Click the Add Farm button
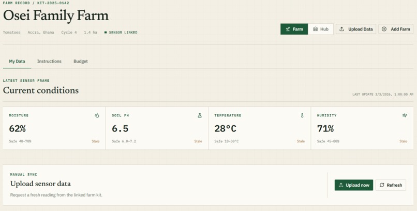The width and height of the screenshot is (417, 211). coord(396,29)
